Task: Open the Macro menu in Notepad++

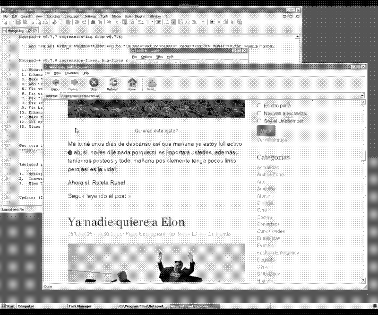Action: click(x=116, y=17)
